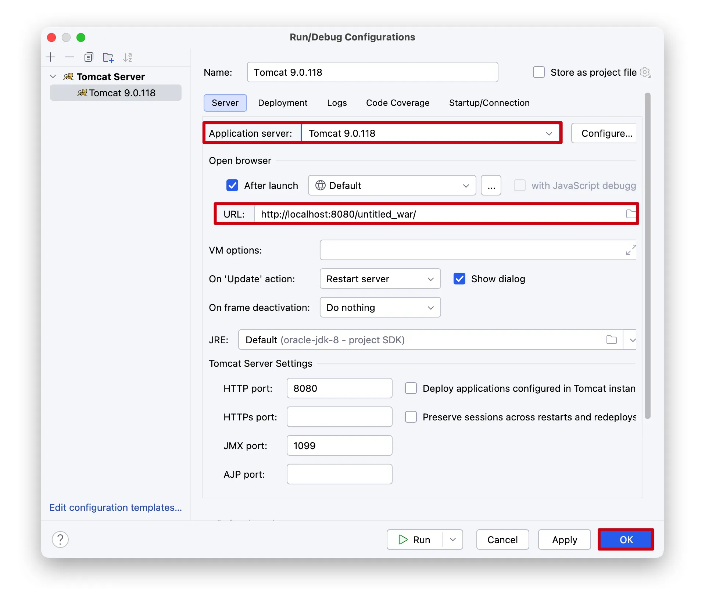This screenshot has width=705, height=613.
Task: Click the green zoom window button
Action: [81, 37]
